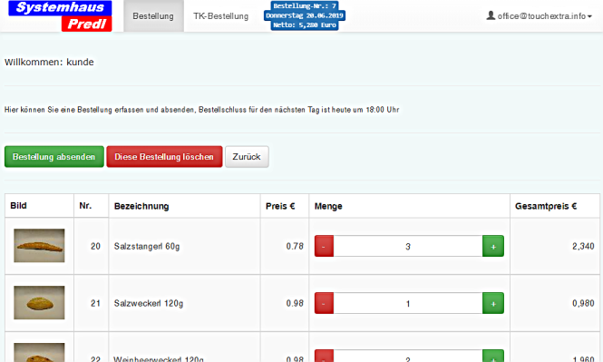
Task: Increase quantity of Weinbeerweckerl 120g
Action: [493, 356]
